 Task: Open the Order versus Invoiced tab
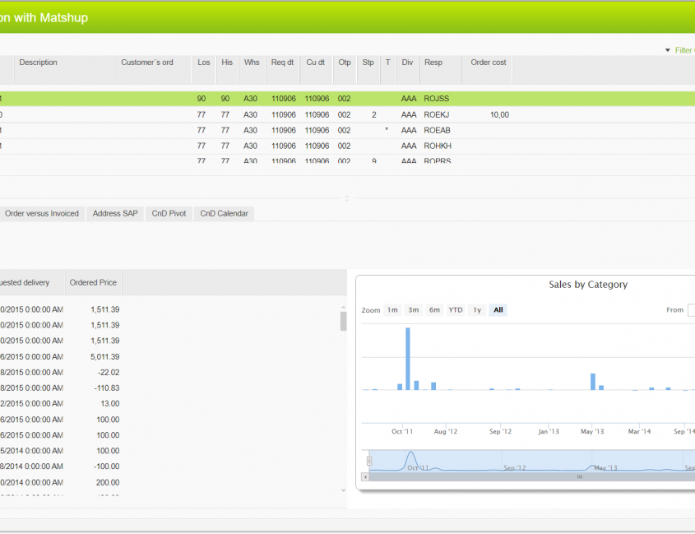[41, 213]
